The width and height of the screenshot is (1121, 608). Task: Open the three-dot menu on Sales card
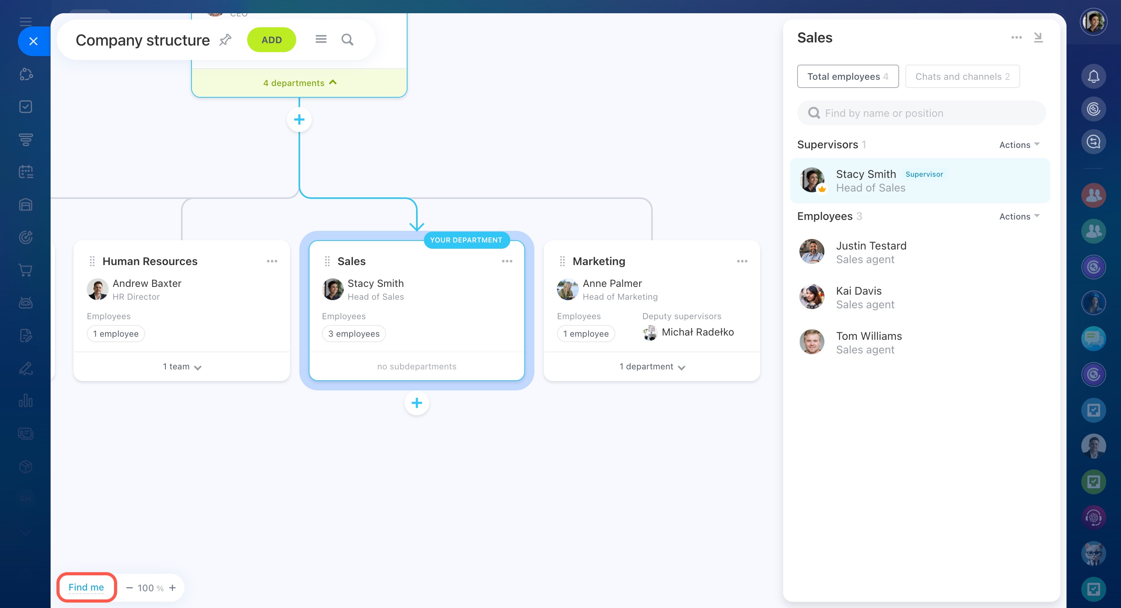coord(507,261)
